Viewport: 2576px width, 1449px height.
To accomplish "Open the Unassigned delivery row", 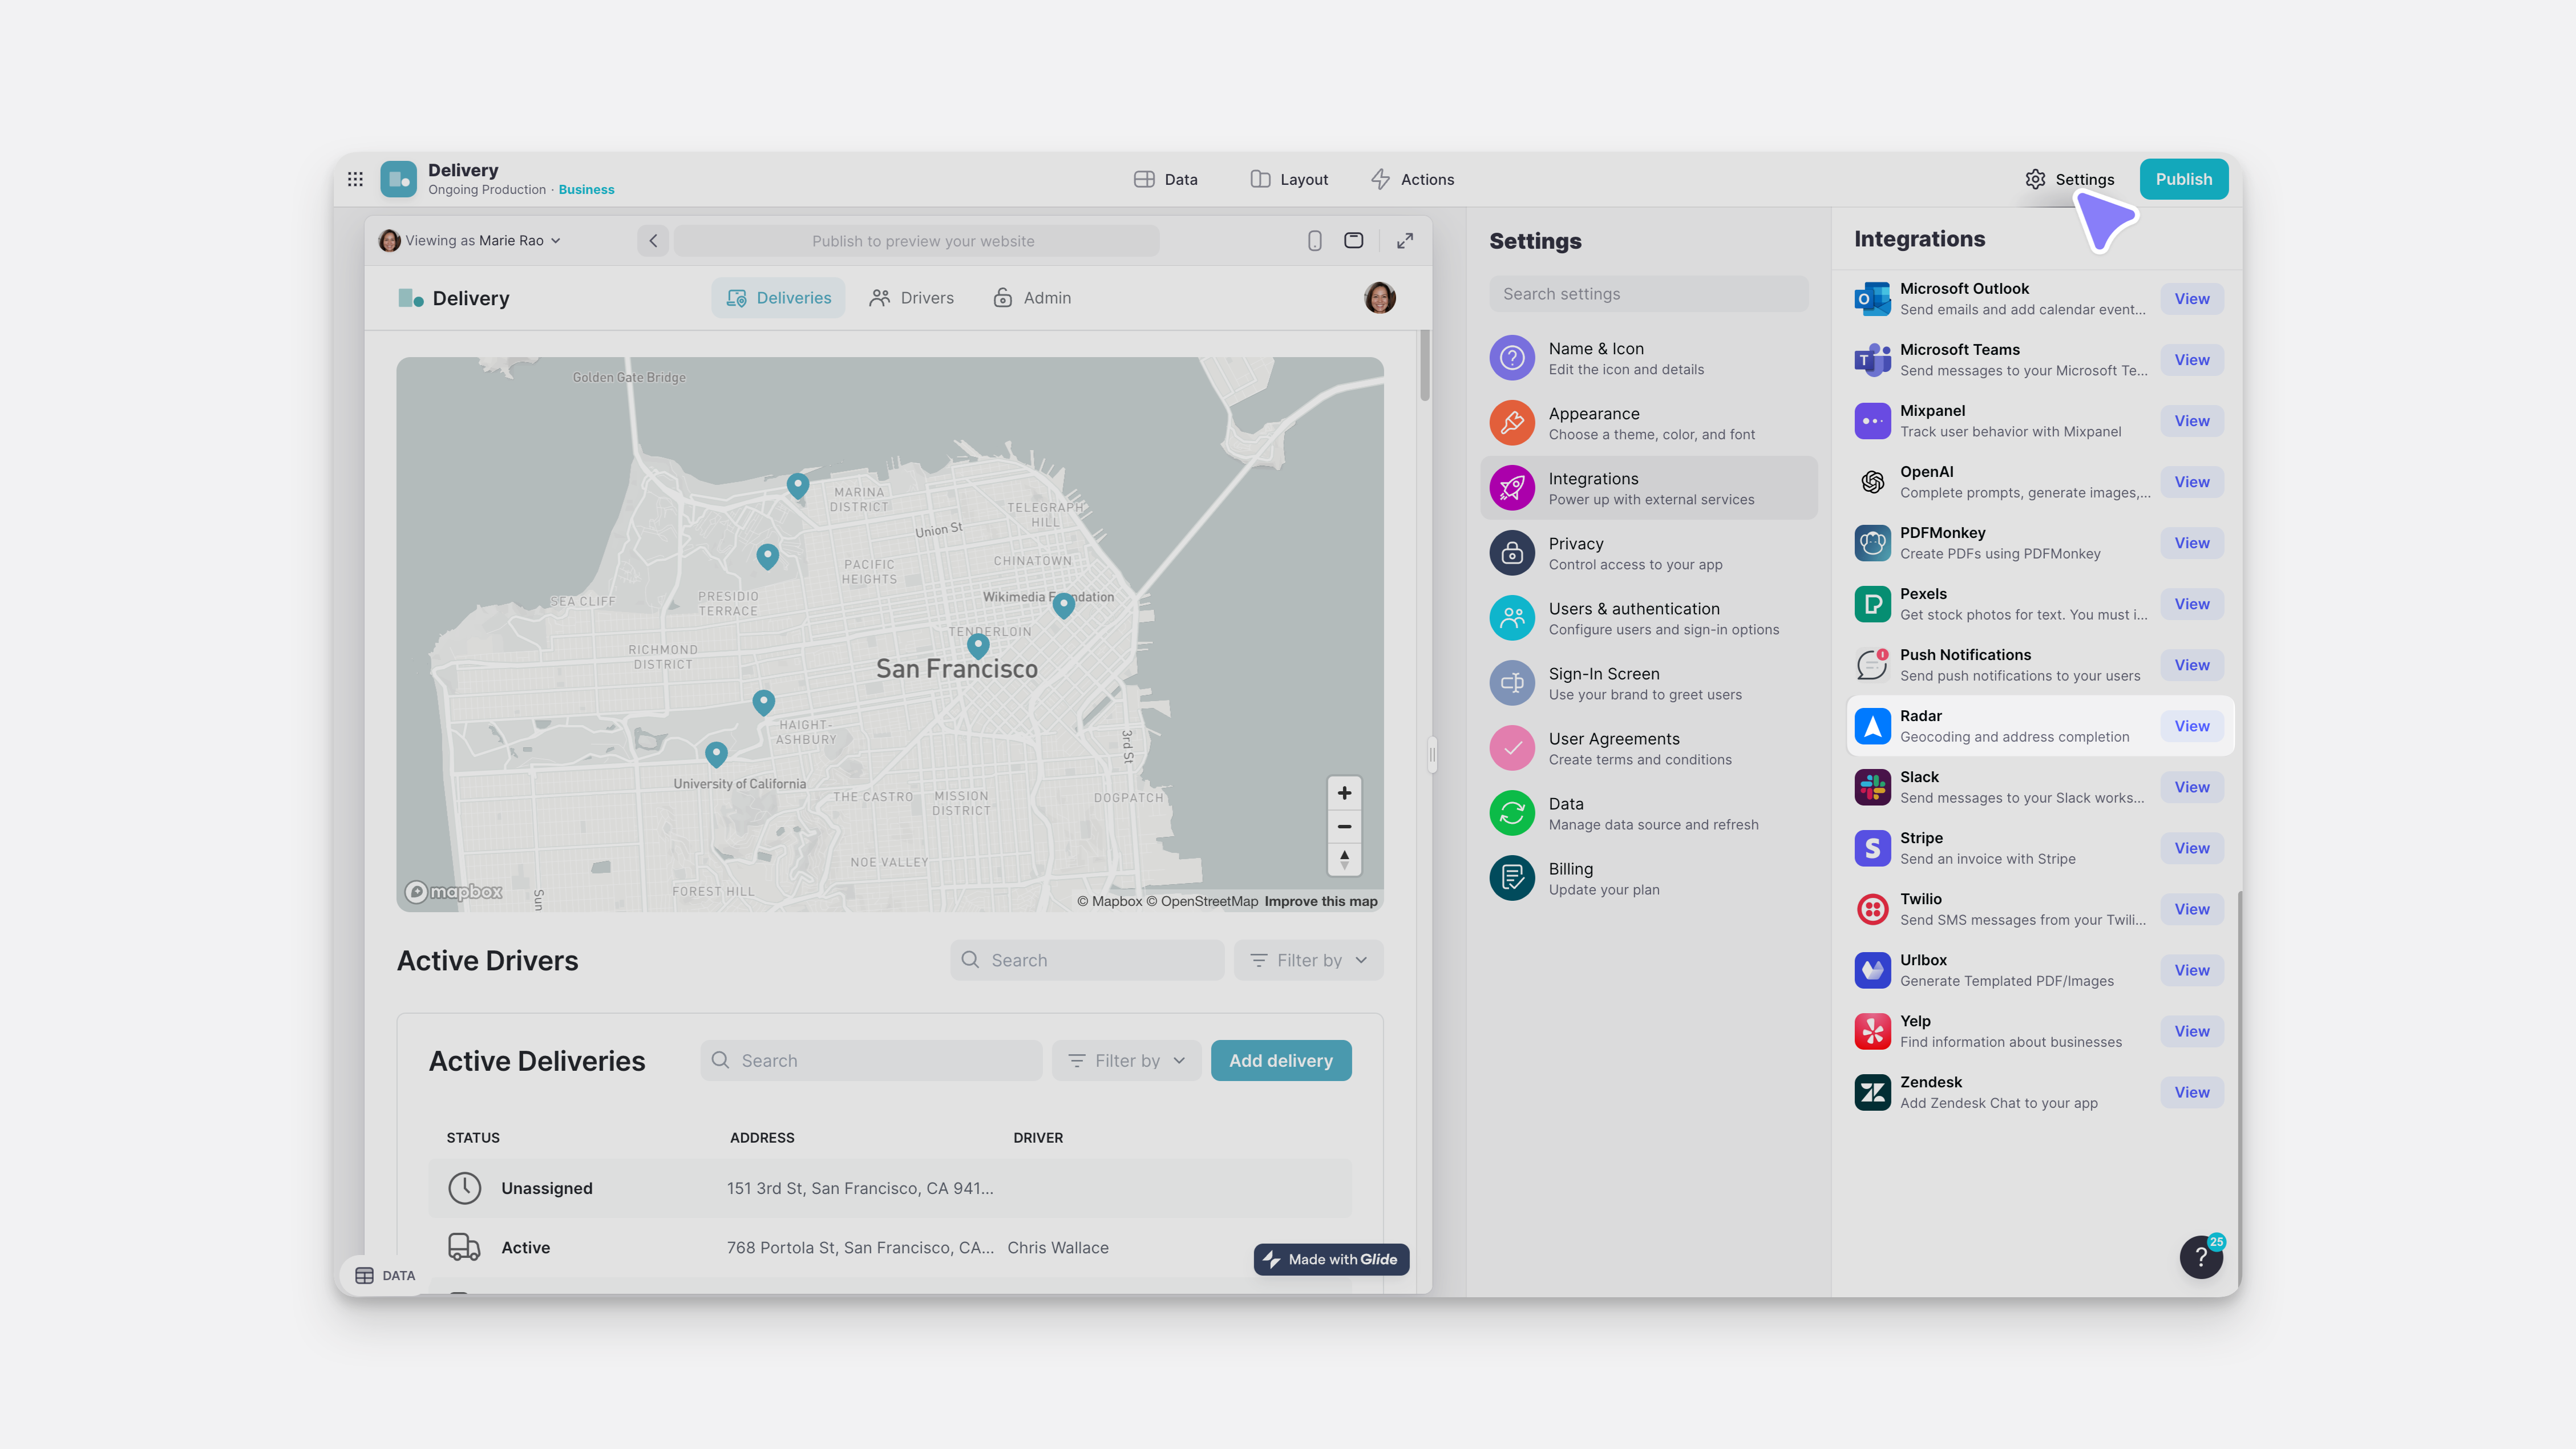I will pyautogui.click(x=889, y=1188).
